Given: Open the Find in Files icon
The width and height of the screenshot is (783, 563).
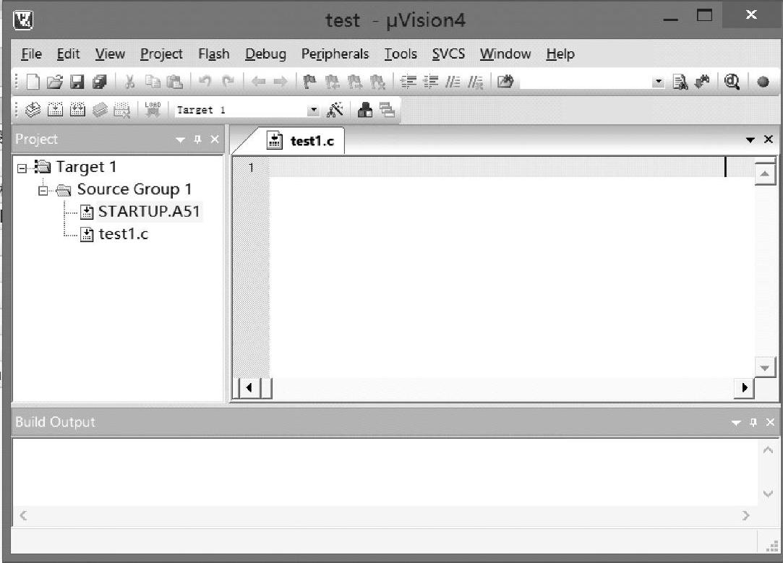Looking at the screenshot, I should 505,81.
